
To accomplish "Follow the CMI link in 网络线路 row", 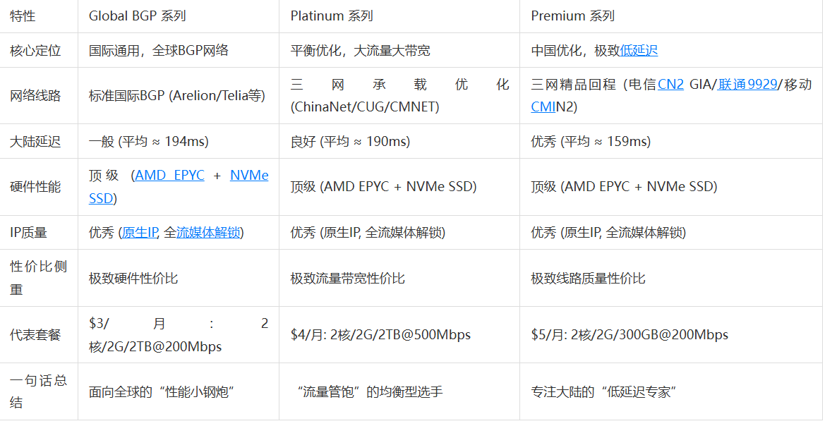I will (x=542, y=107).
